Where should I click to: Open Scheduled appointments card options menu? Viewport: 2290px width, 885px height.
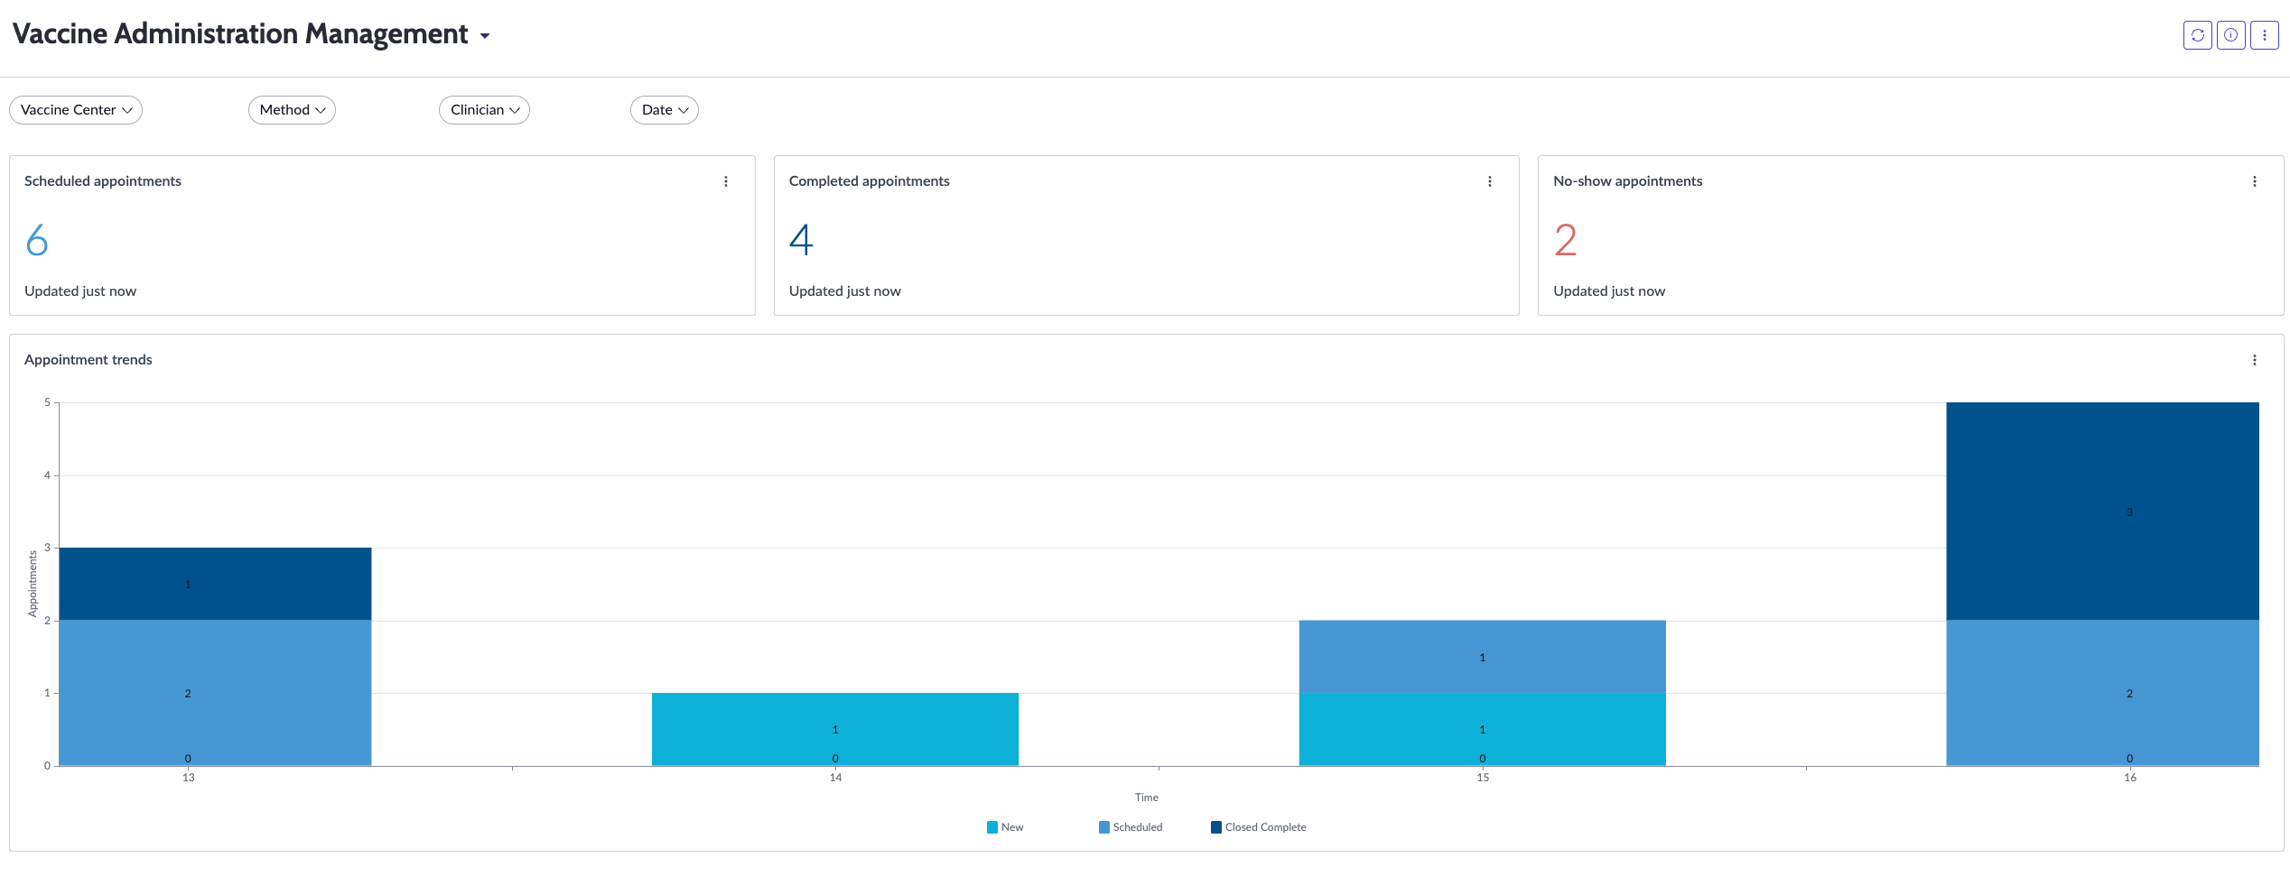[726, 181]
